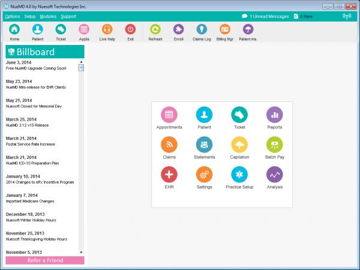Viewport: 360px width, 270px height.
Task: Open the Ticket module tile in center panel
Action: coord(239,115)
